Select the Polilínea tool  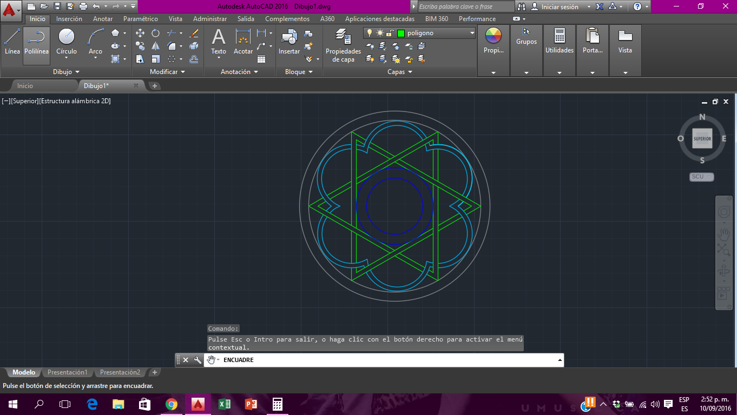point(36,43)
